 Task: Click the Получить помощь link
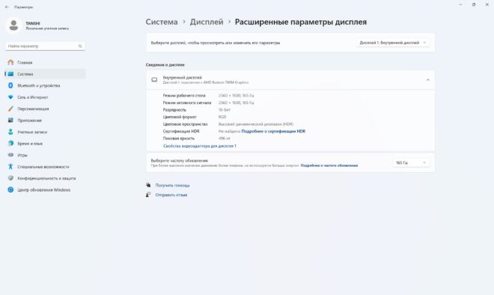[172, 186]
